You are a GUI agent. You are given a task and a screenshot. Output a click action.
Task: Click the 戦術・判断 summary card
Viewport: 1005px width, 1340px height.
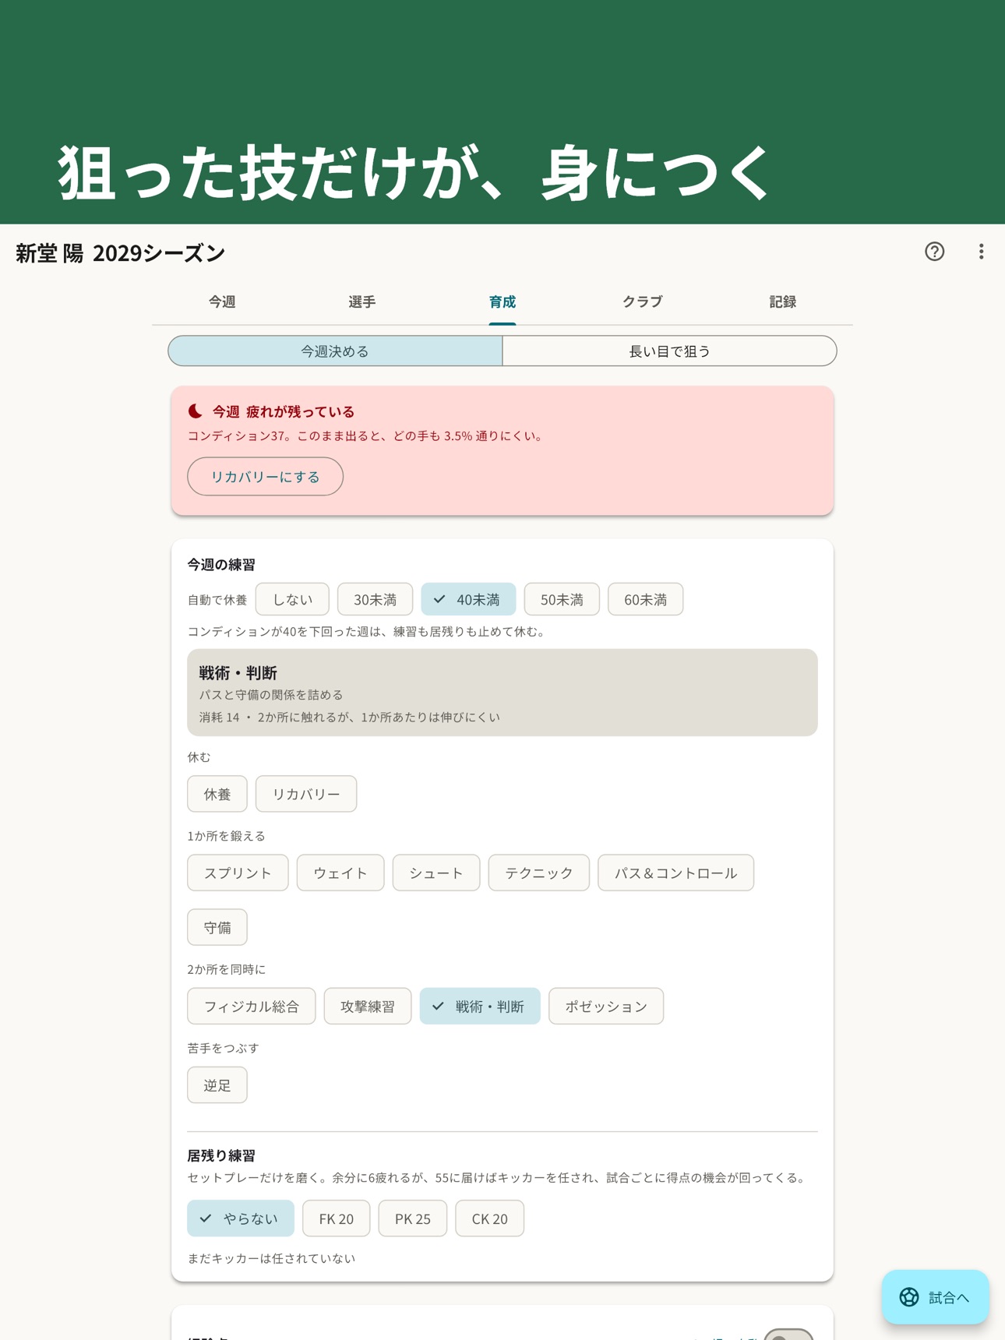pyautogui.click(x=503, y=693)
